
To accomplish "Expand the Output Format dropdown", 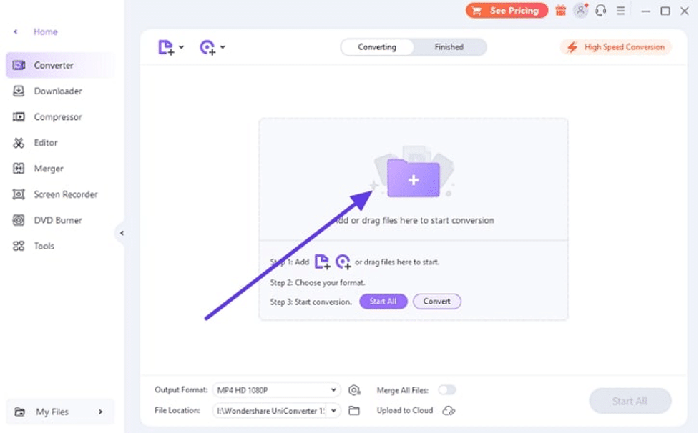I will click(333, 390).
